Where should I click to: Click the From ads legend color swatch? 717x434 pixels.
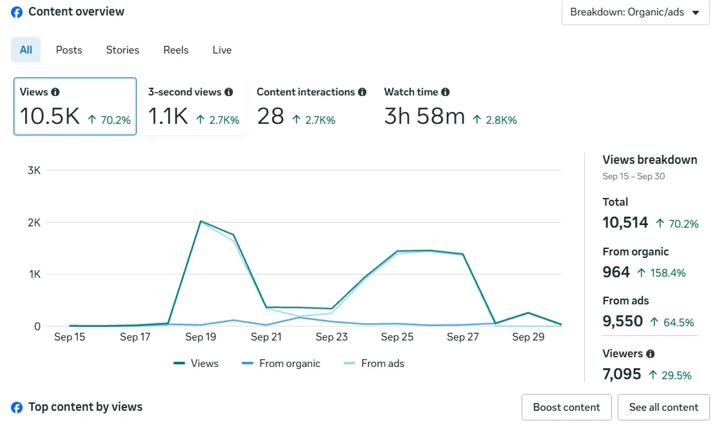[349, 364]
